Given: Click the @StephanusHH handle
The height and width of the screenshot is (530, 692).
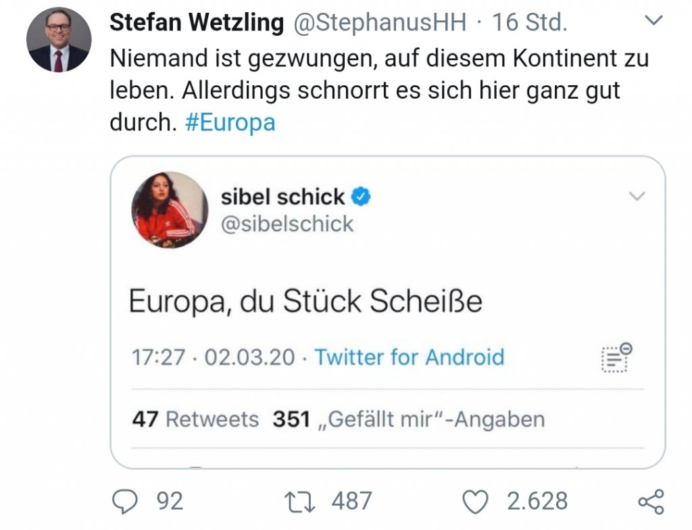Looking at the screenshot, I should pos(380,22).
